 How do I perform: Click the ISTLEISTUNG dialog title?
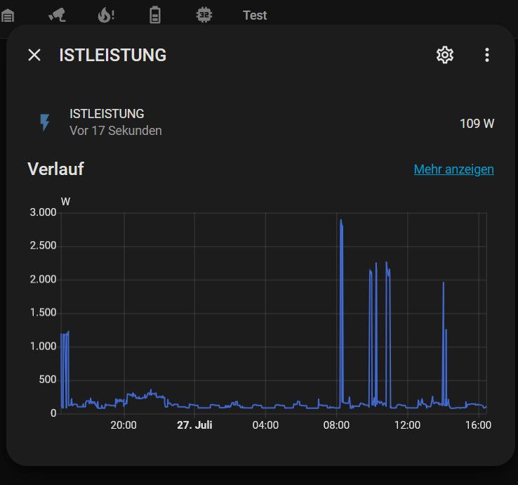coord(112,56)
